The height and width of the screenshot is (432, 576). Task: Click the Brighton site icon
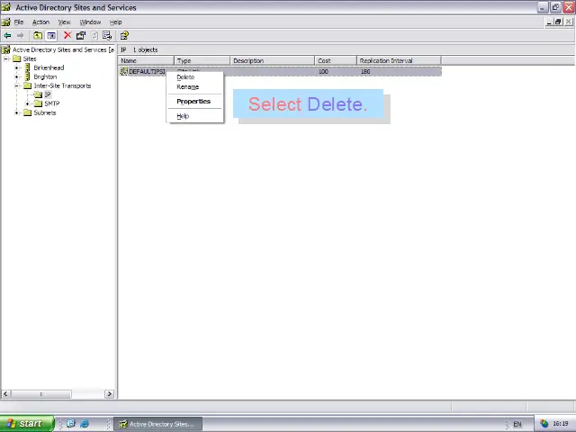coord(27,76)
